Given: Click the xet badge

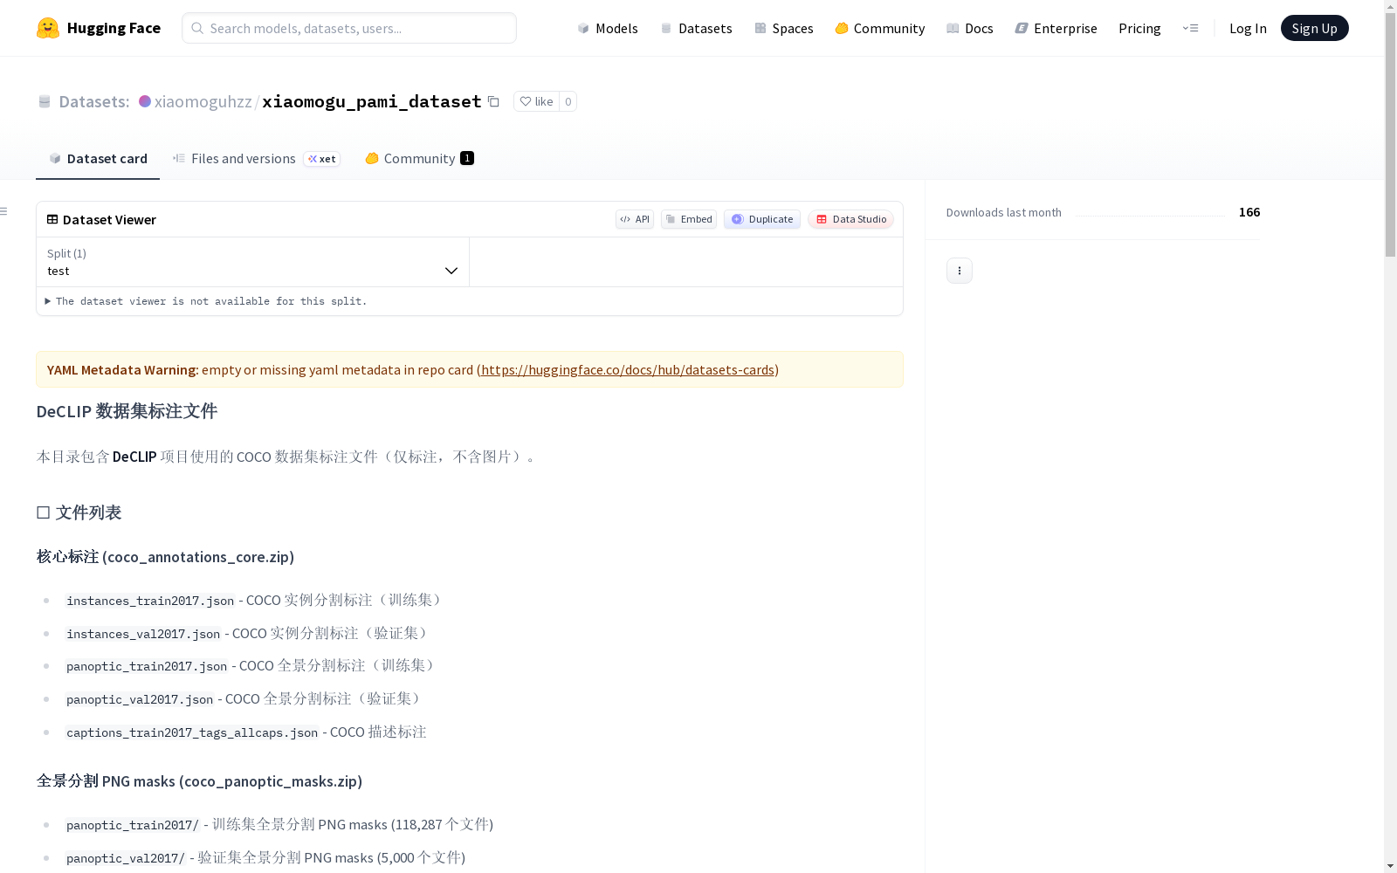Looking at the screenshot, I should coord(321,159).
